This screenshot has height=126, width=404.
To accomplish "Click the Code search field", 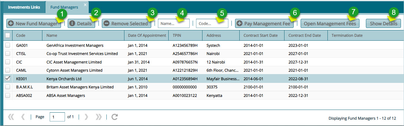I will 212,23.
